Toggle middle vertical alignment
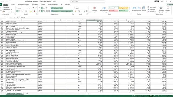 (x=42, y=8)
